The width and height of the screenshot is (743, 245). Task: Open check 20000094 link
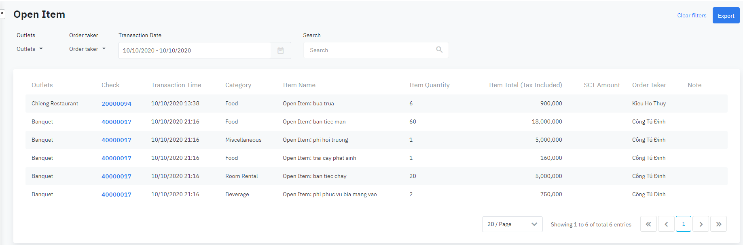tap(116, 104)
